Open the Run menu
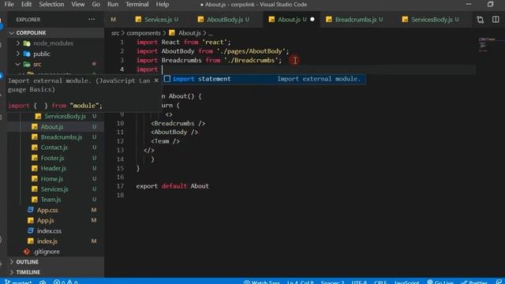Viewport: 505px width, 284px height. coord(113,4)
